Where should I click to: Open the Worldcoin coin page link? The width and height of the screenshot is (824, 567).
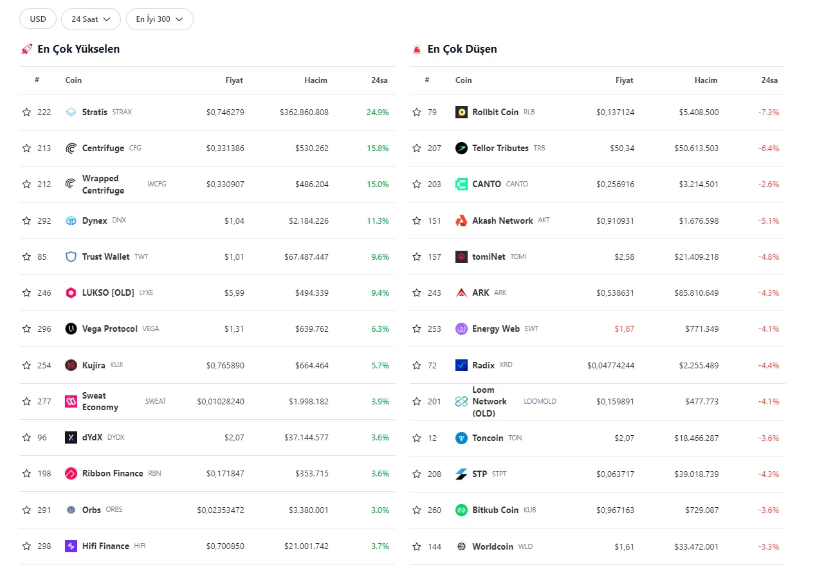492,546
